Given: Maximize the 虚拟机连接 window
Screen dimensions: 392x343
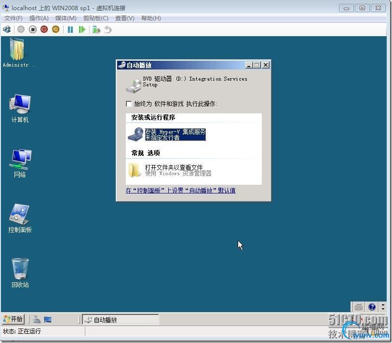Looking at the screenshot, I should click(x=362, y=8).
